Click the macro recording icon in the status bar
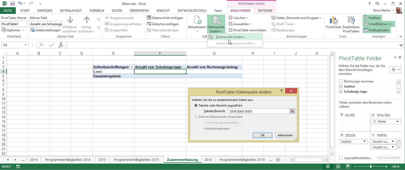Viewport: 405px width, 170px height. (18, 167)
